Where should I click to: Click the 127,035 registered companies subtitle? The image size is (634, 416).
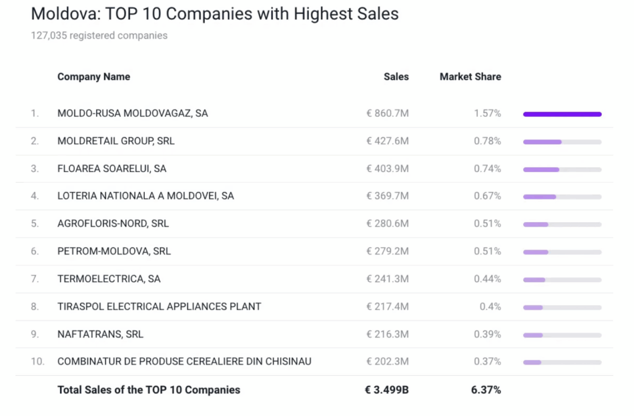coord(99,36)
